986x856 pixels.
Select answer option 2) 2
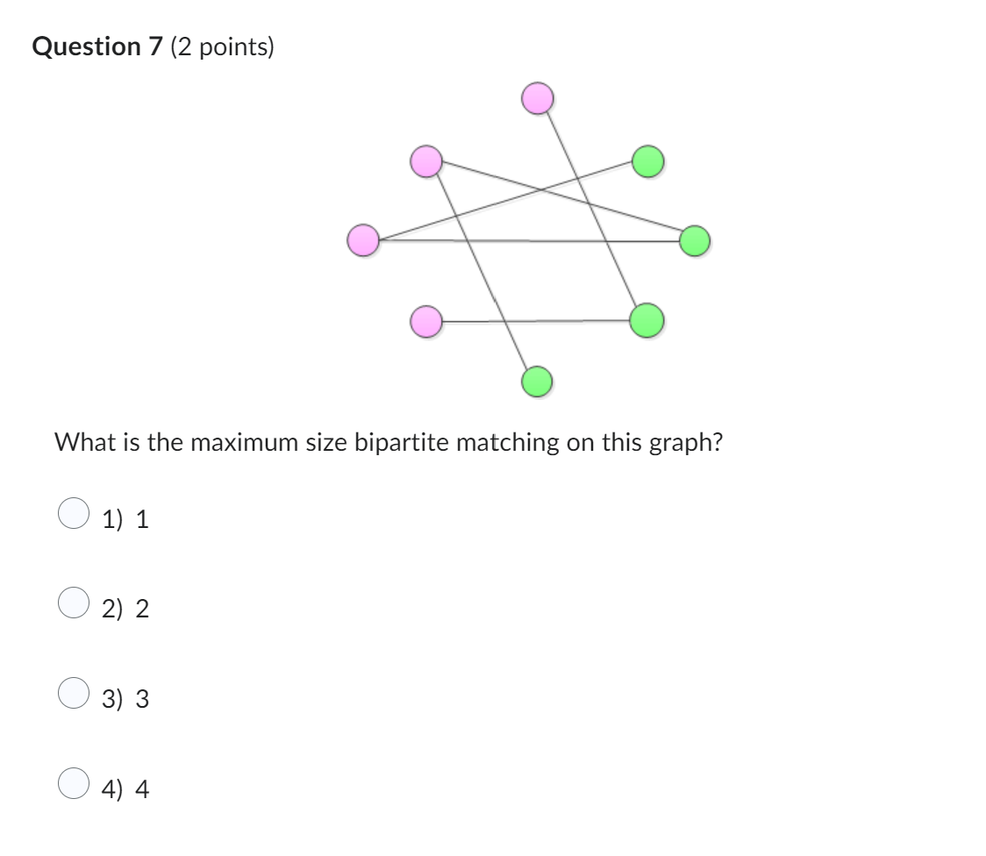74,603
